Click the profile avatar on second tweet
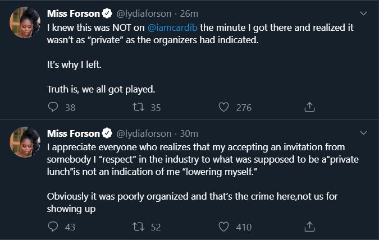This screenshot has width=379, height=240. [x=25, y=142]
